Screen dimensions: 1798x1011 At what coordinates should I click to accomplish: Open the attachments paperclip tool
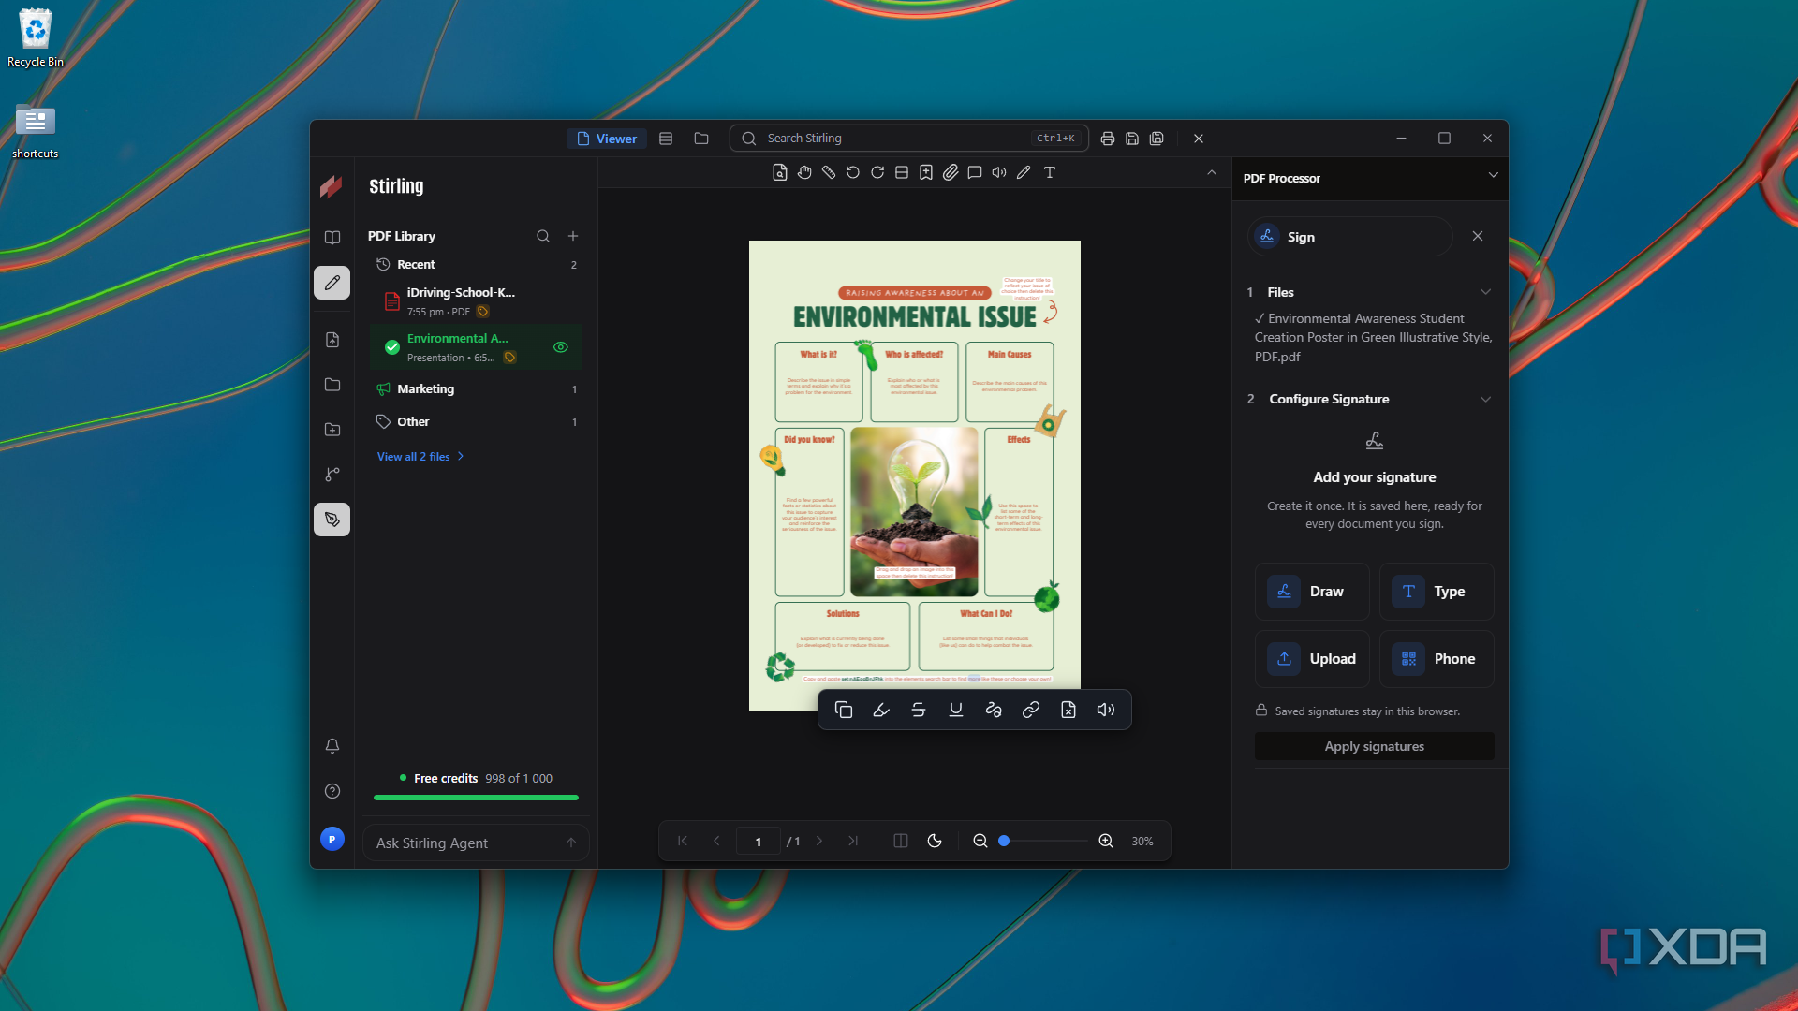pos(951,172)
